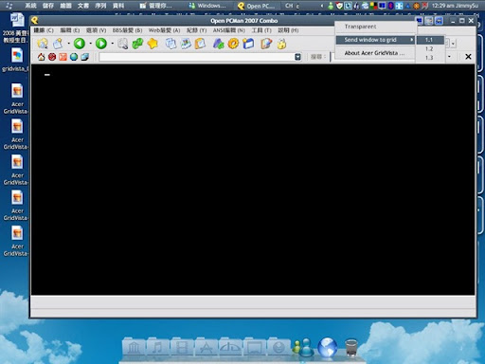
Task: Click the green chain reconnect icon
Action: click(137, 44)
